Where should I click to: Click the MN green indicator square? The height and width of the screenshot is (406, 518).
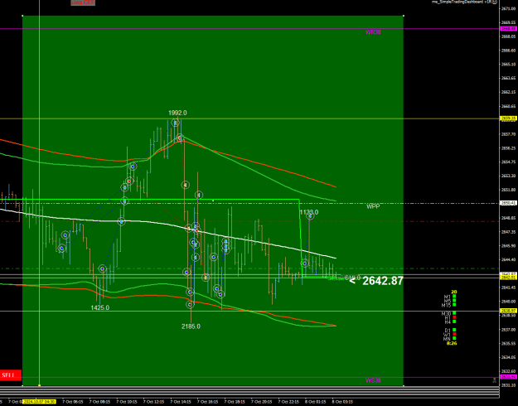coord(454,339)
